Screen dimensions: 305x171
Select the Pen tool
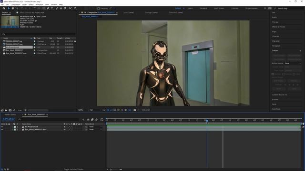tap(48, 9)
